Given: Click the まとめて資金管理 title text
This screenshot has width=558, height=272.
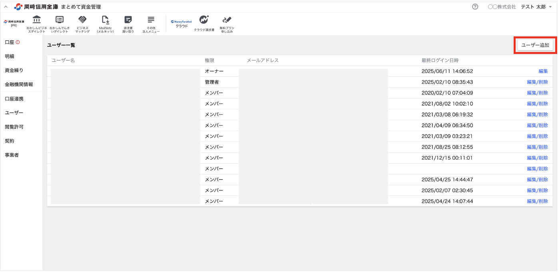Looking at the screenshot, I should (81, 7).
